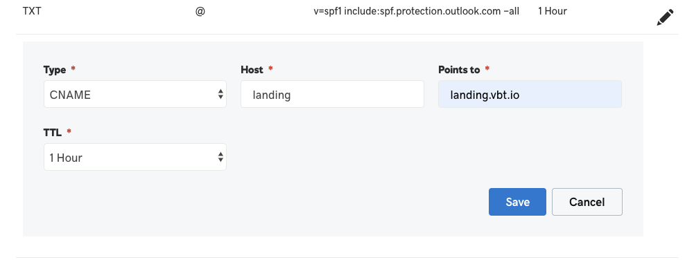Viewport: 694px width, 262px height.
Task: Click the TTL field label
Action: pos(52,132)
